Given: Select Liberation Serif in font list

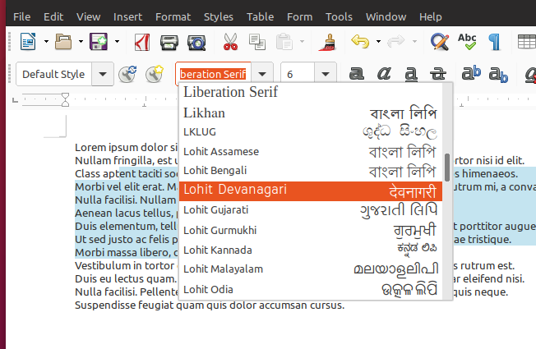Looking at the screenshot, I should coord(311,92).
